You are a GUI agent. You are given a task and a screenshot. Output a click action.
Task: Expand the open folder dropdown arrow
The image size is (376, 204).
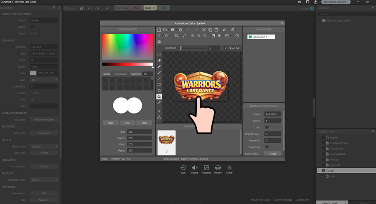(x=169, y=30)
